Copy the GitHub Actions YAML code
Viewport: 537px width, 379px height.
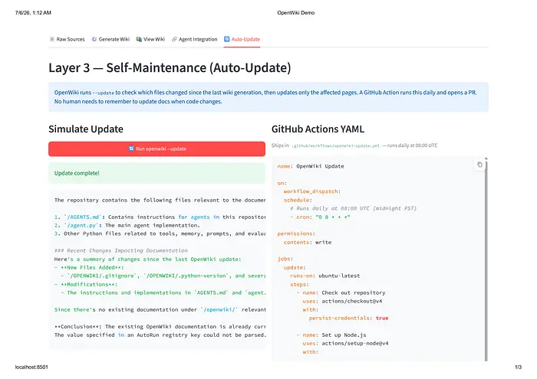[x=479, y=165]
